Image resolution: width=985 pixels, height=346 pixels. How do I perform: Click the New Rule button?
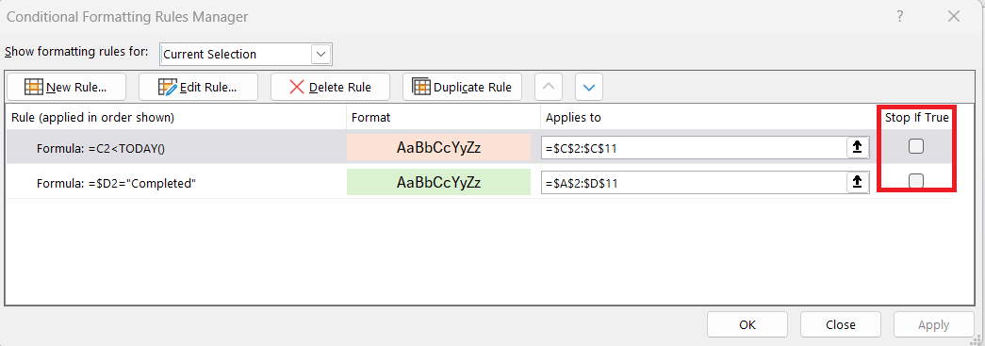point(66,88)
